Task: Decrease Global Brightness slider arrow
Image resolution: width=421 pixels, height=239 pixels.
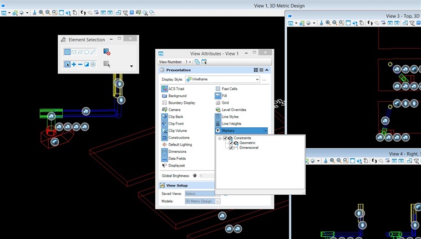Action: click(201, 176)
